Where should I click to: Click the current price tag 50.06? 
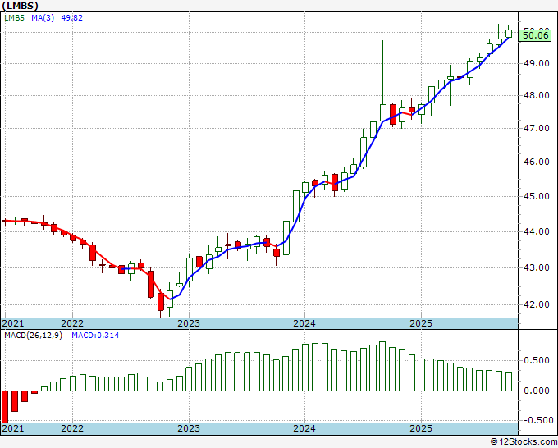pos(536,35)
